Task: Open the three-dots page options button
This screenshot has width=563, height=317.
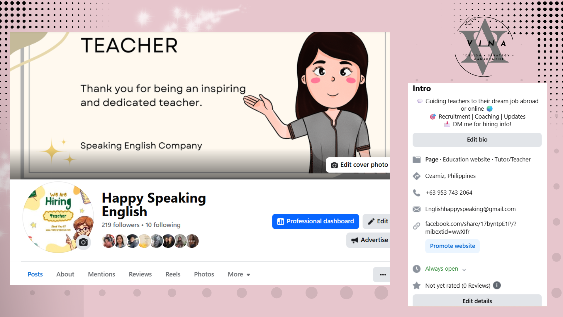Action: click(x=383, y=275)
